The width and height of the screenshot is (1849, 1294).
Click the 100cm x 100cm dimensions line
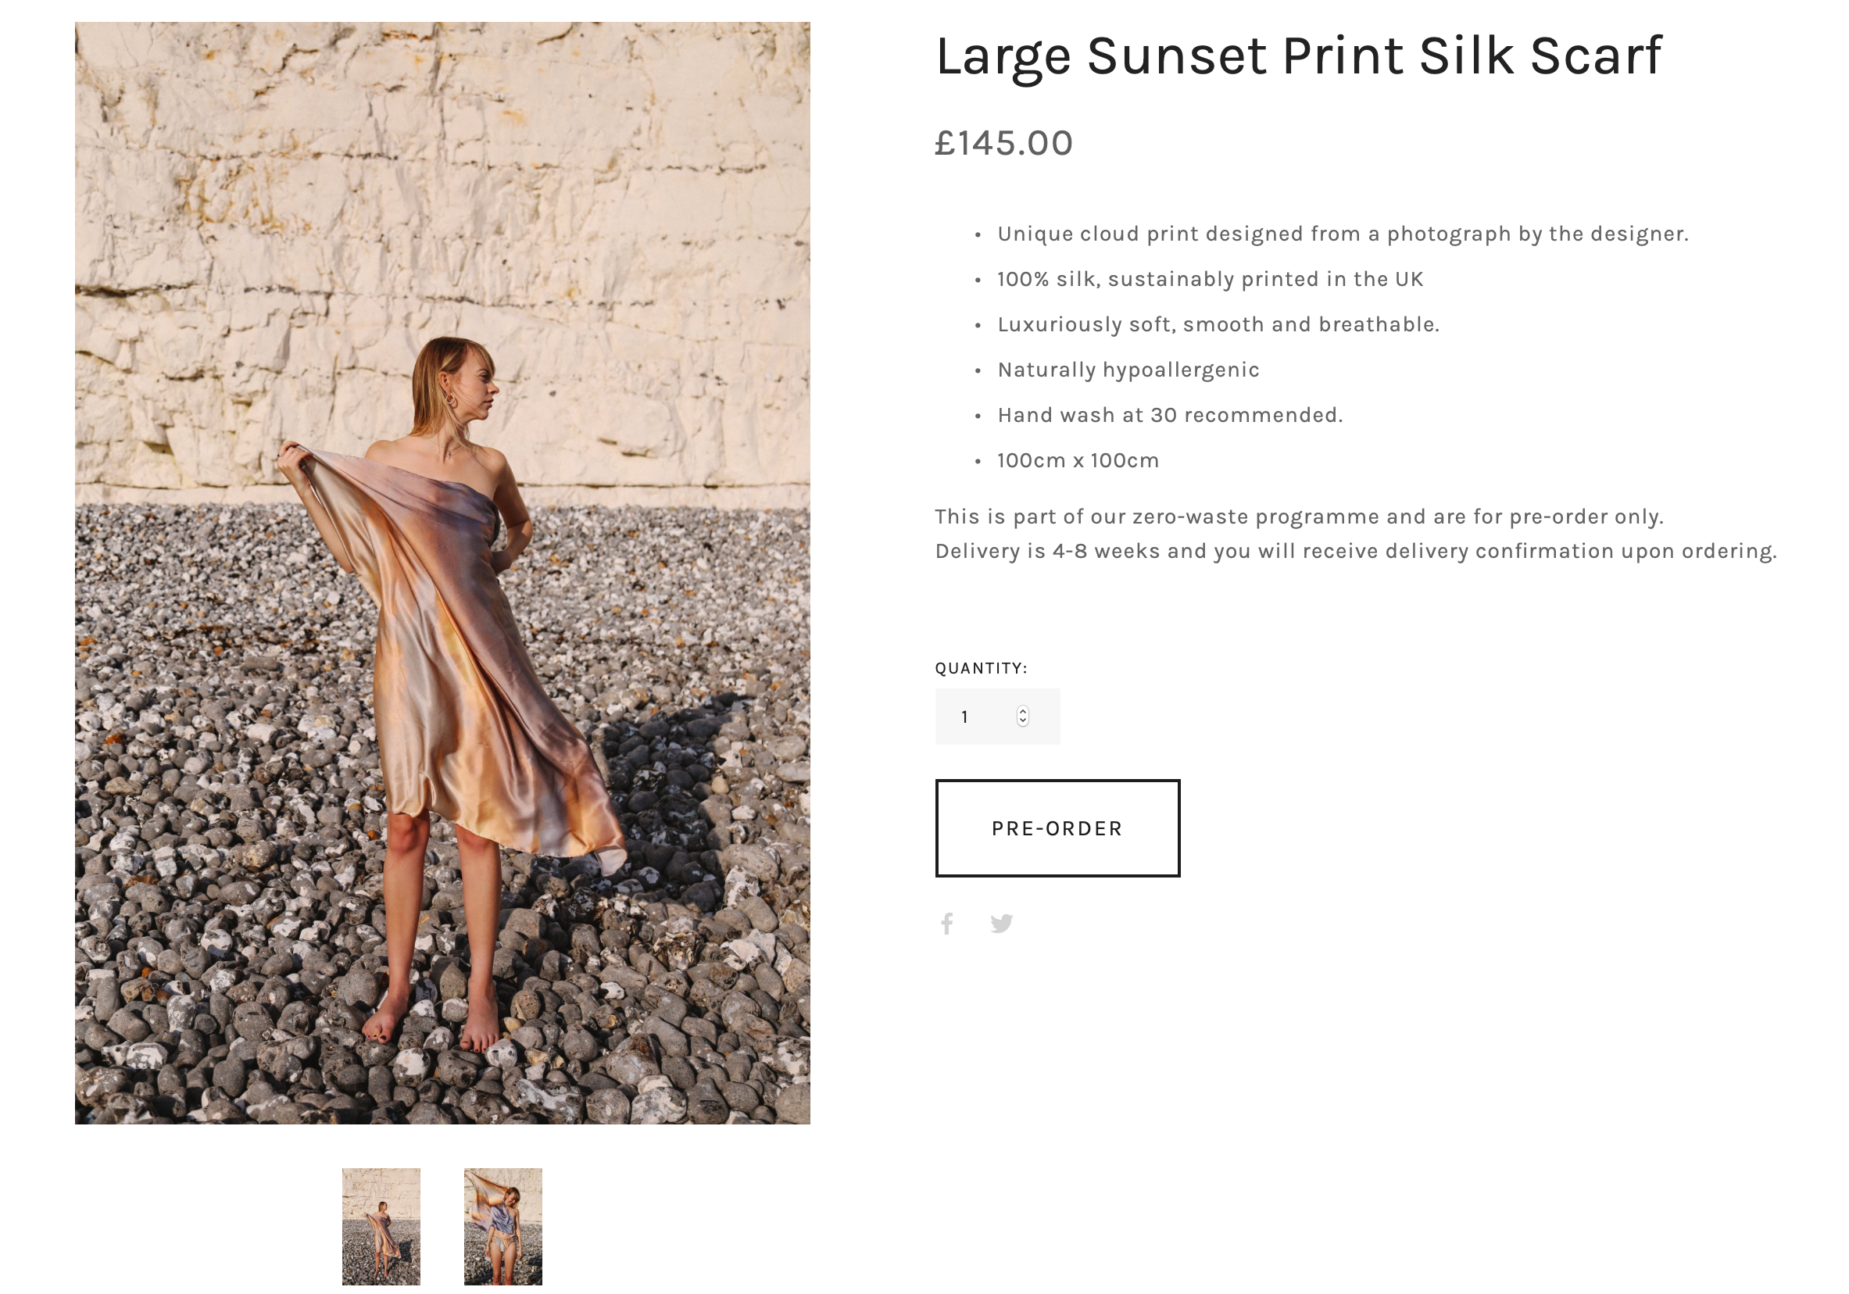point(1078,460)
